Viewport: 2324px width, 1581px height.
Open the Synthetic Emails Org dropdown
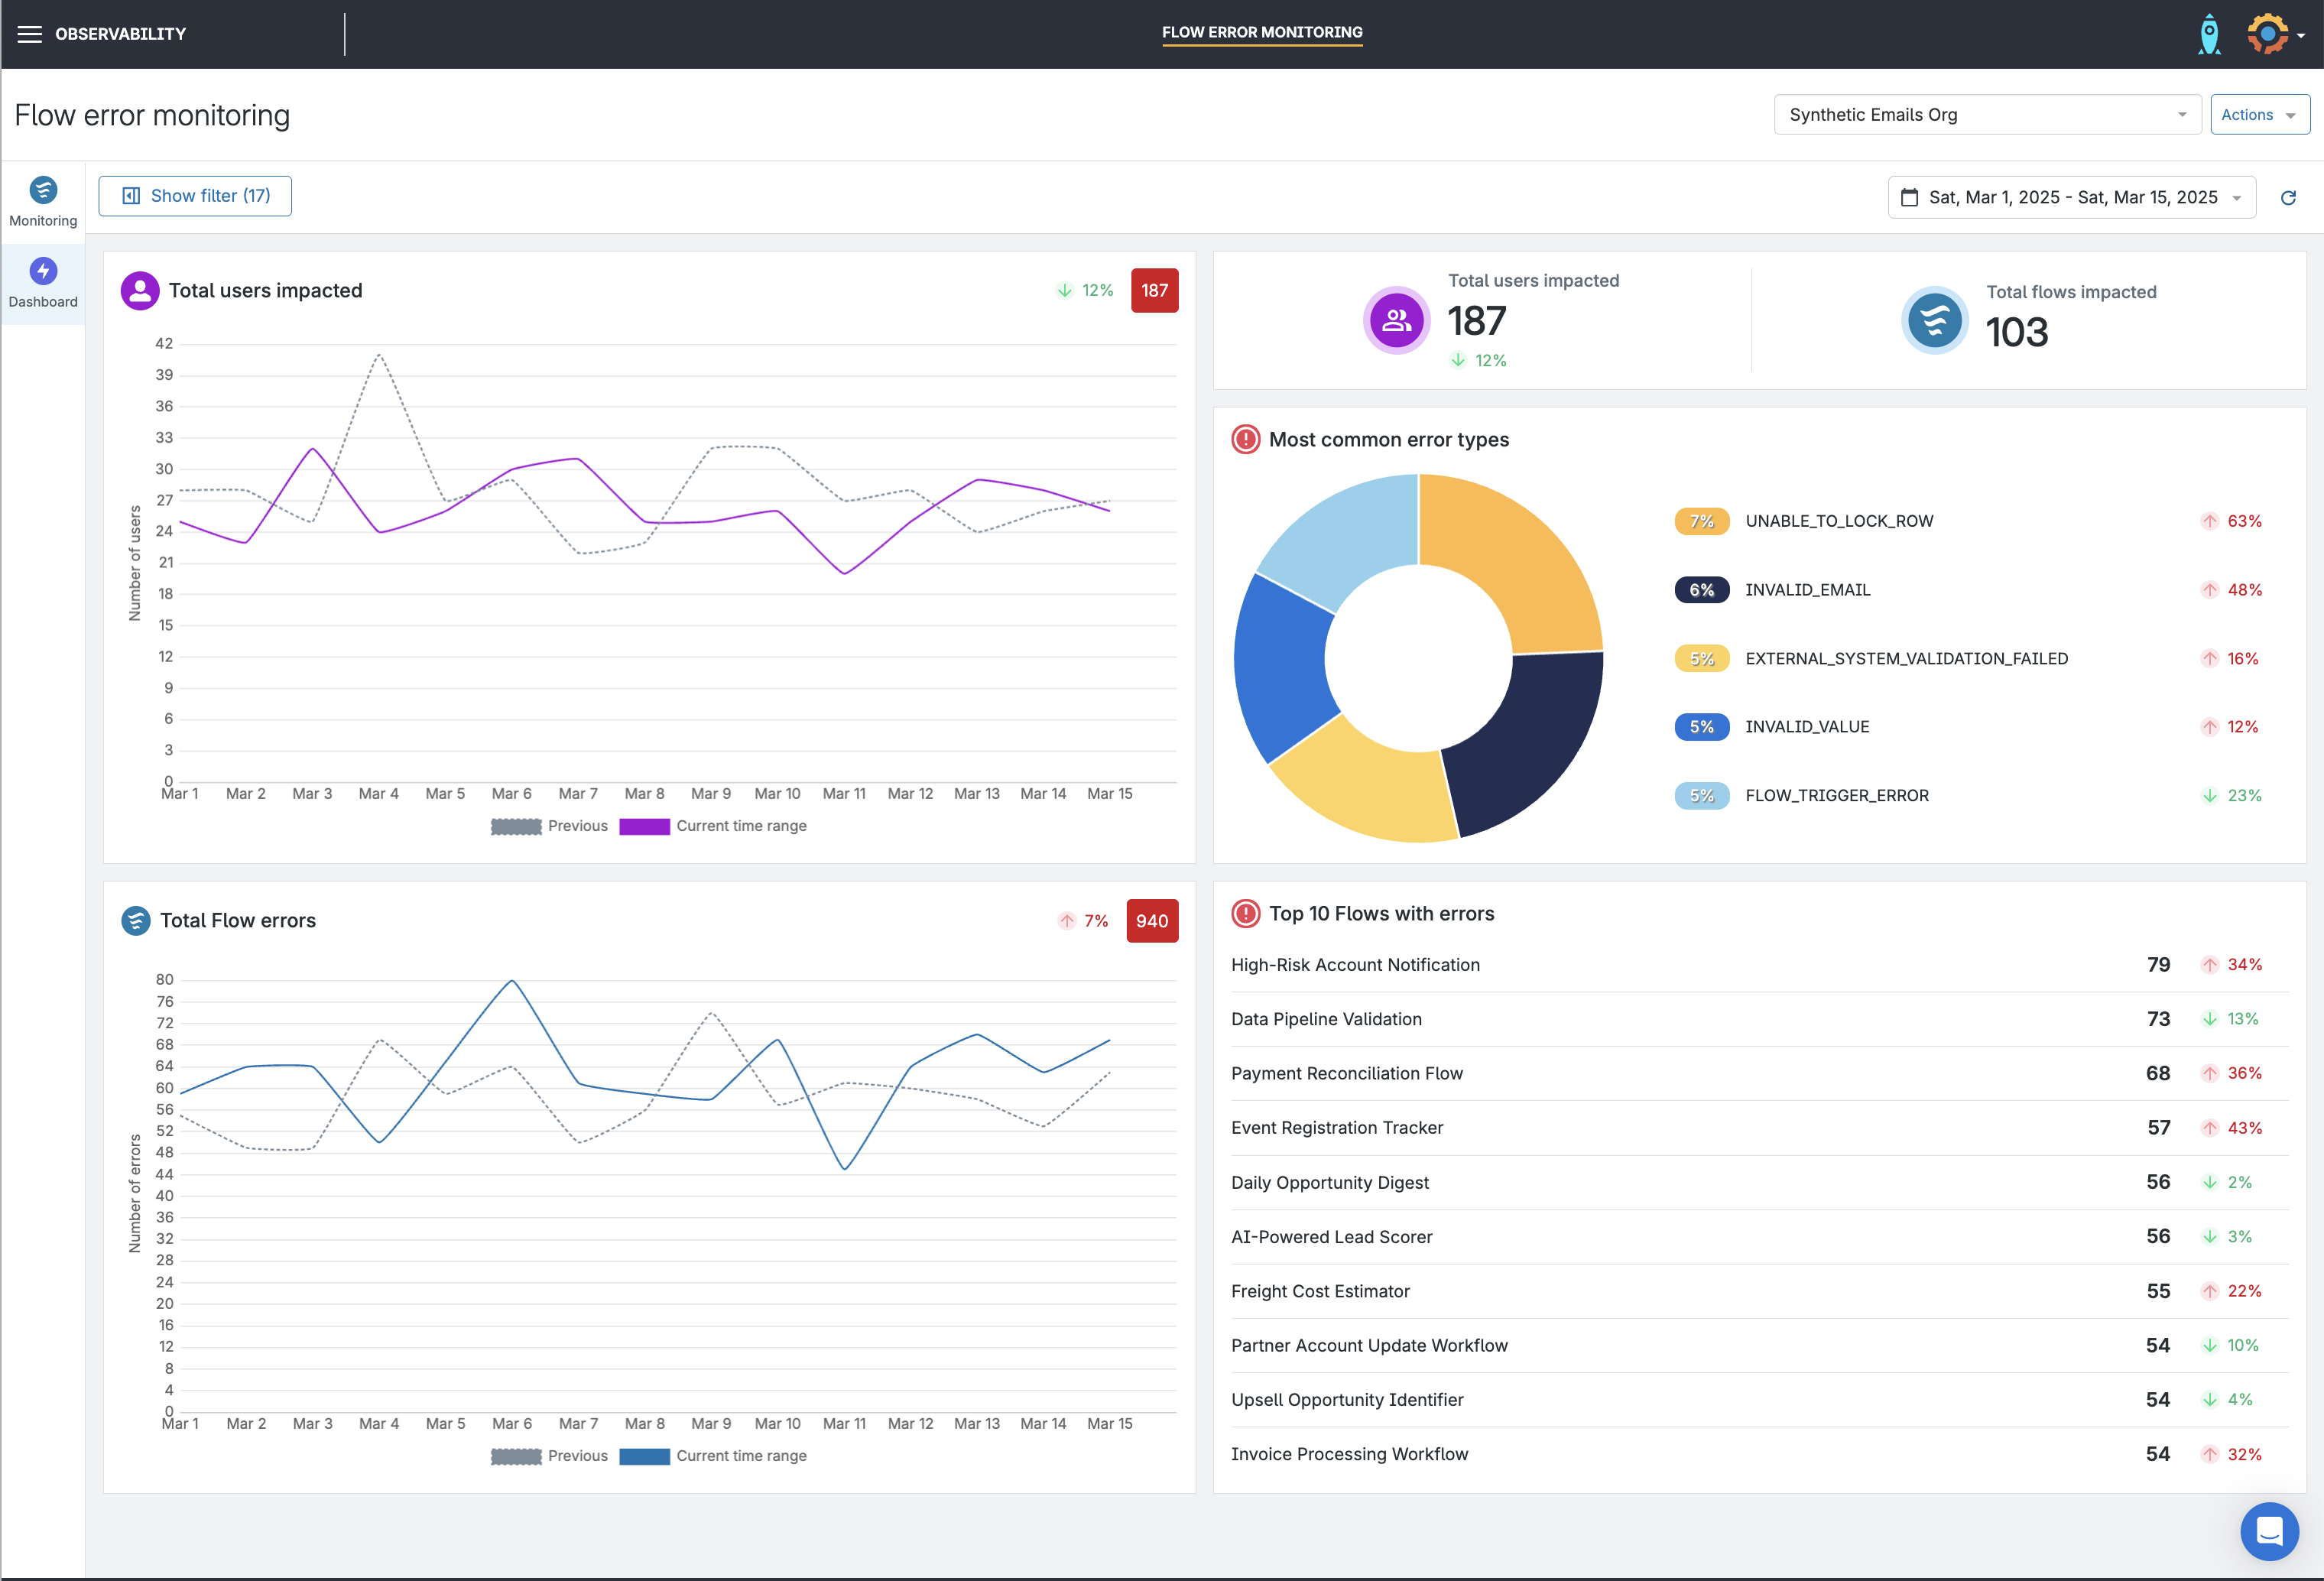[1986, 115]
